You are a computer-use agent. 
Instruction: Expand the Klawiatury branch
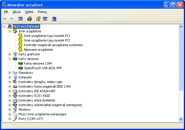click(10, 73)
